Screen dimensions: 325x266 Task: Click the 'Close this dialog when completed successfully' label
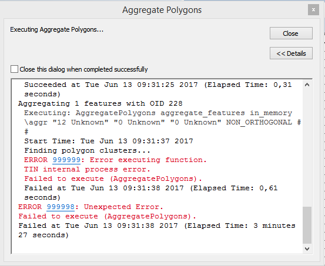click(x=83, y=69)
